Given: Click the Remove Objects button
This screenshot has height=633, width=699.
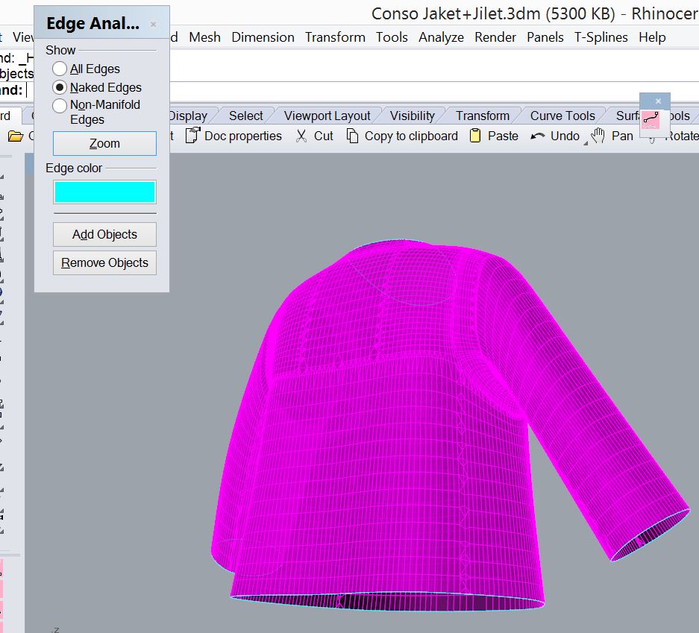Looking at the screenshot, I should tap(104, 263).
